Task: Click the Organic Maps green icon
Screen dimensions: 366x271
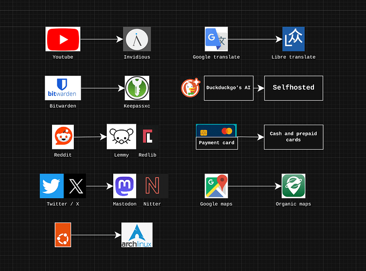Action: point(293,186)
